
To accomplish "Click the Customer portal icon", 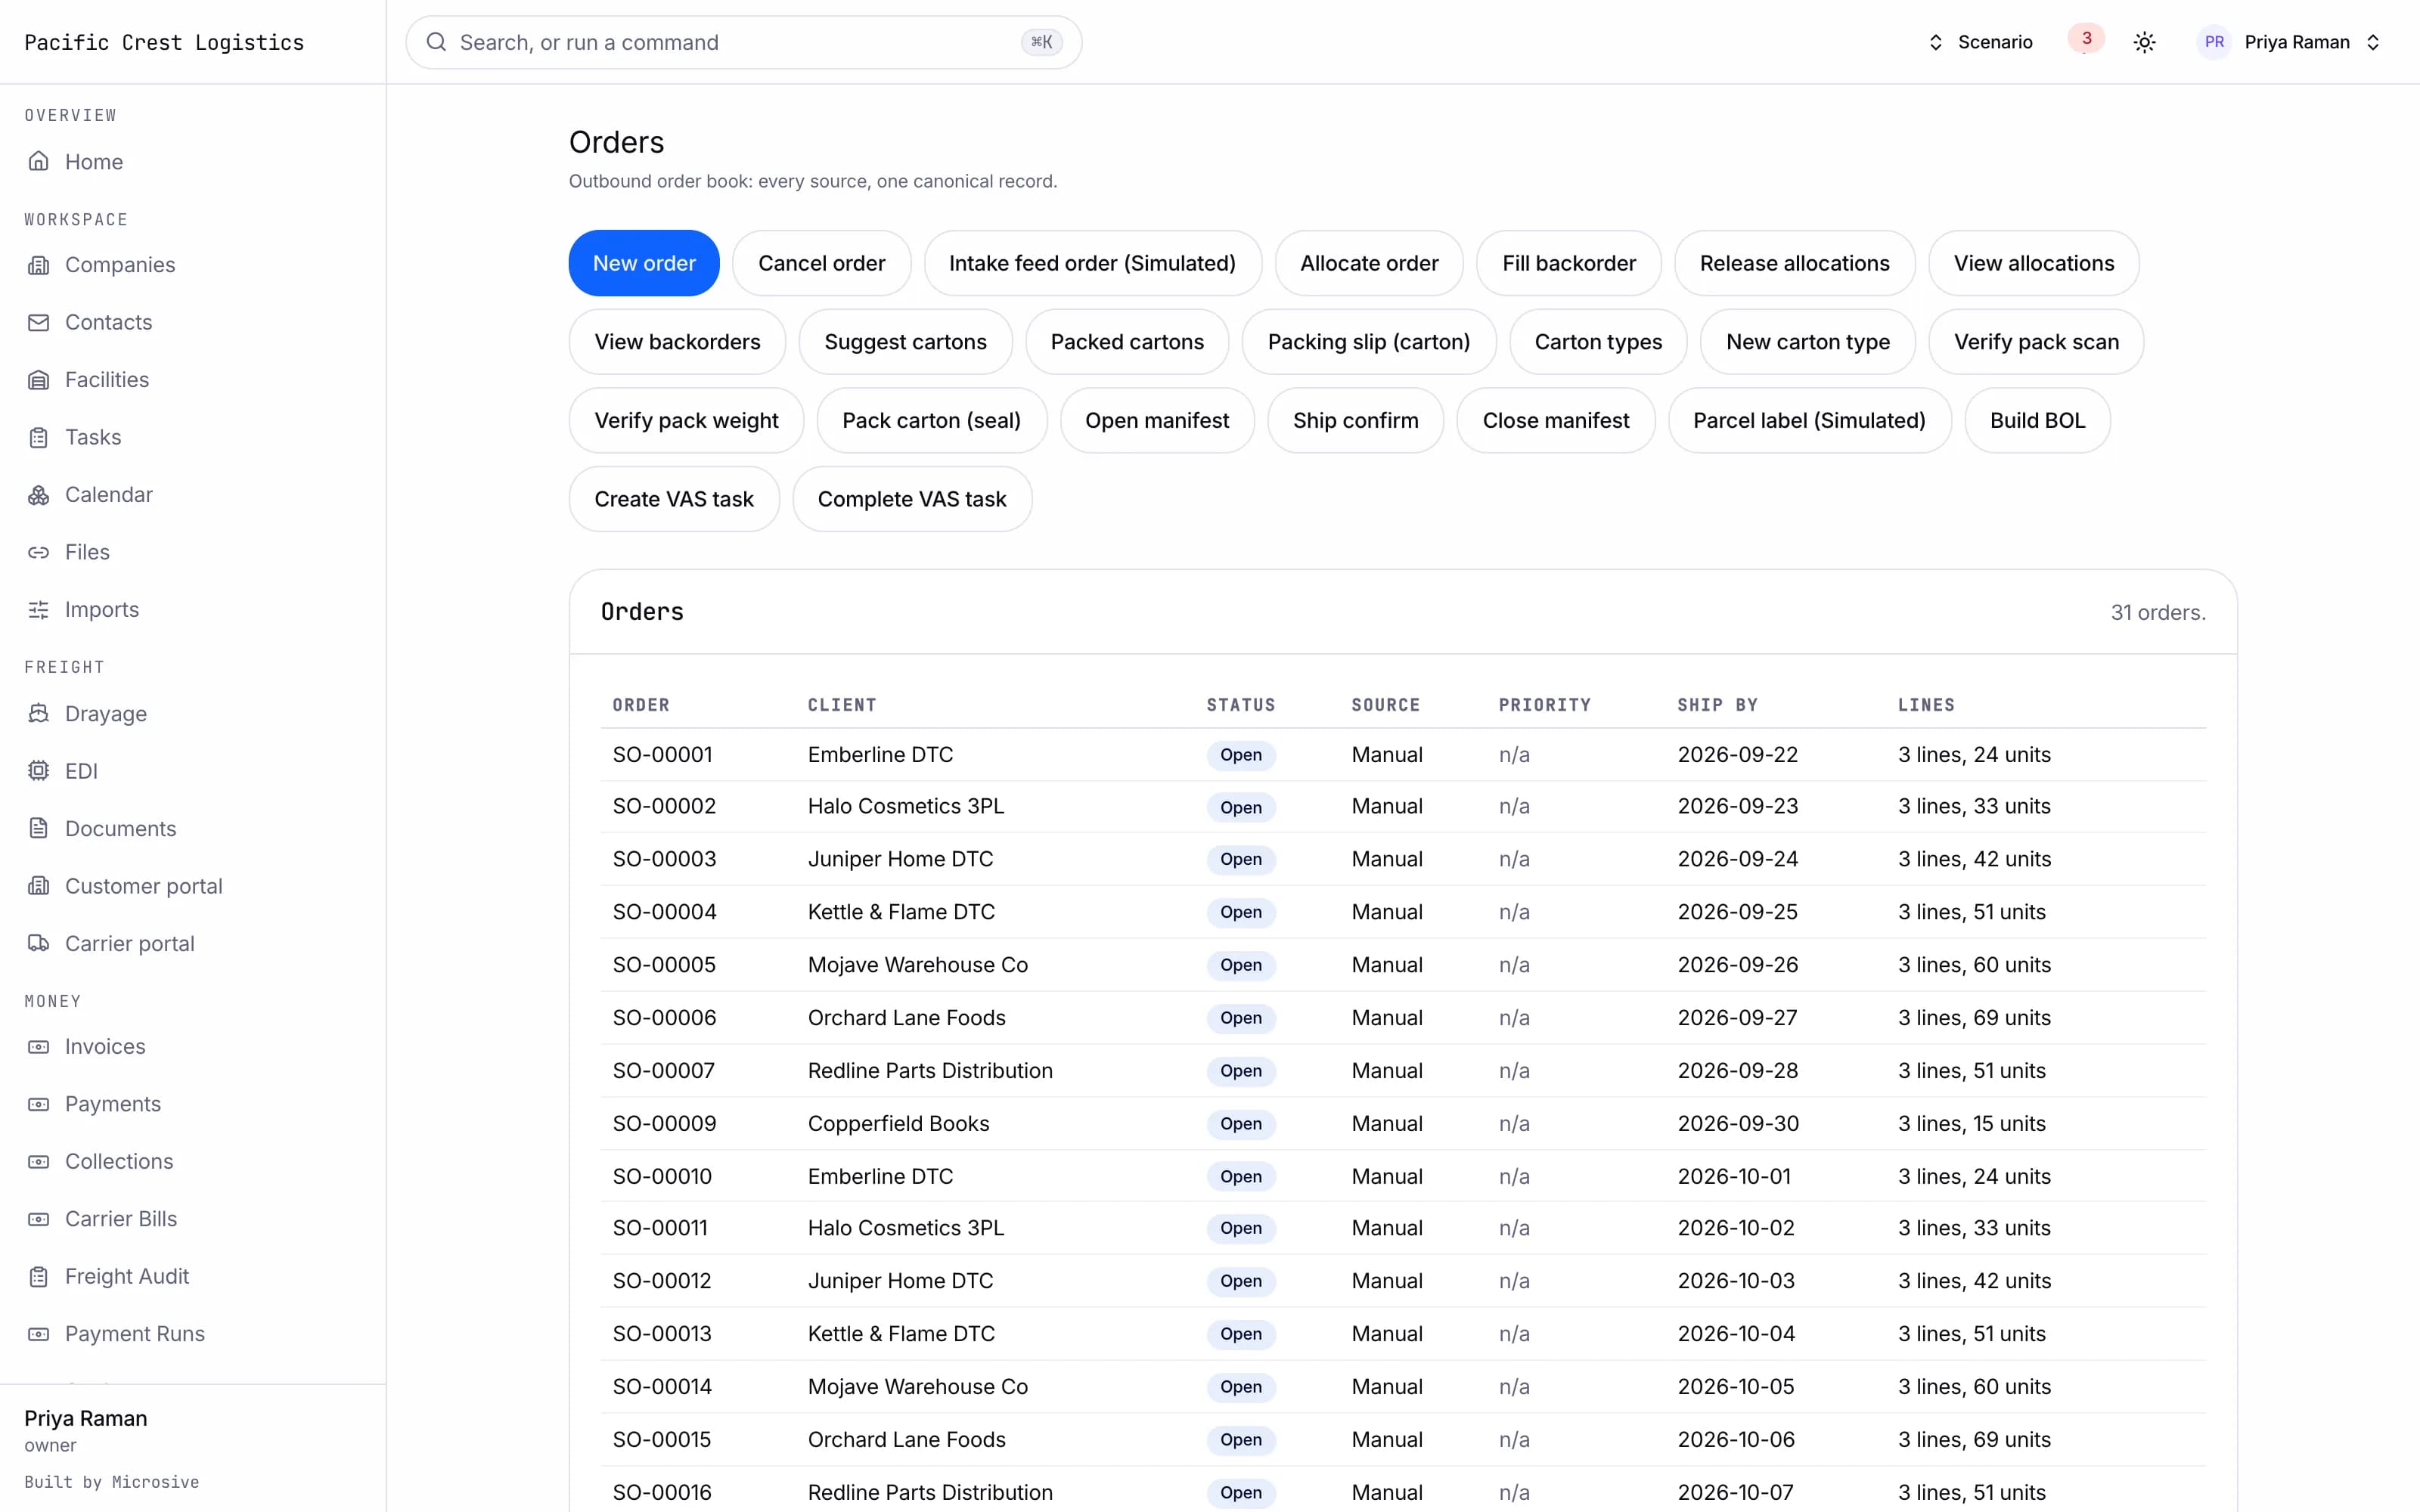I will point(38,886).
